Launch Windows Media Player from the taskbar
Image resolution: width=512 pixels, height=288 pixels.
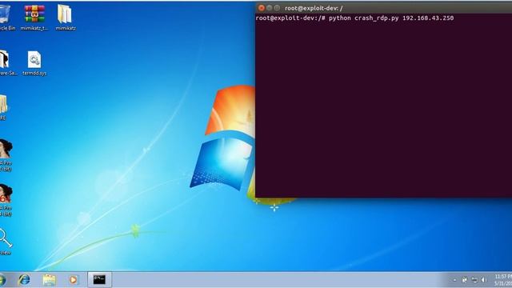73,280
